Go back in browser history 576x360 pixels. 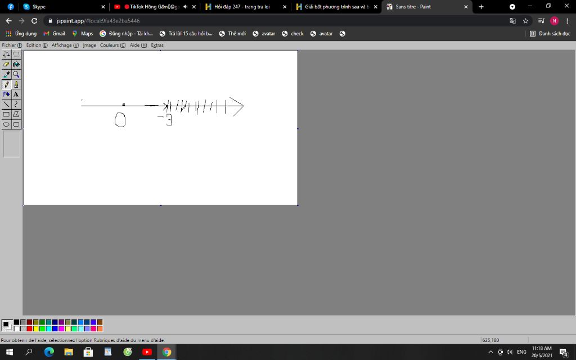(9, 21)
